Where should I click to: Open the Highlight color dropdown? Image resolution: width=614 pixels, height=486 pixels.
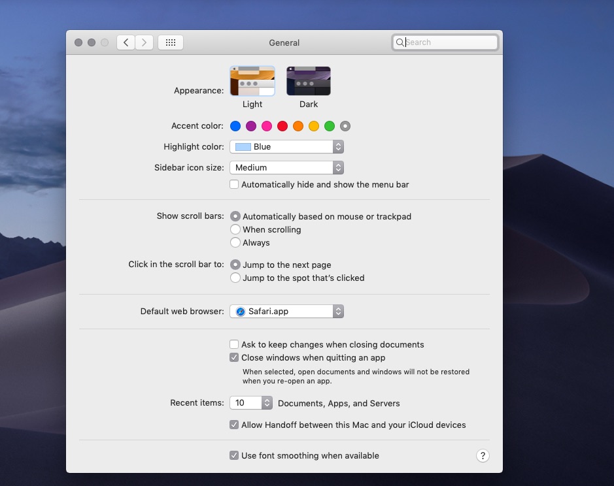(286, 147)
